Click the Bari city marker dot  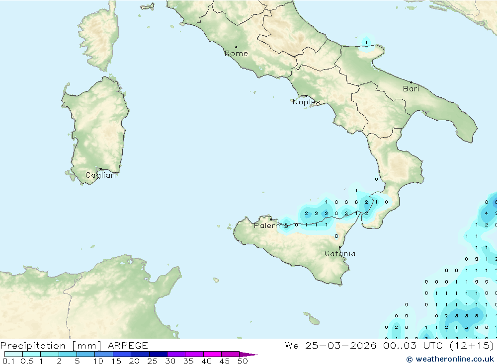point(411,82)
